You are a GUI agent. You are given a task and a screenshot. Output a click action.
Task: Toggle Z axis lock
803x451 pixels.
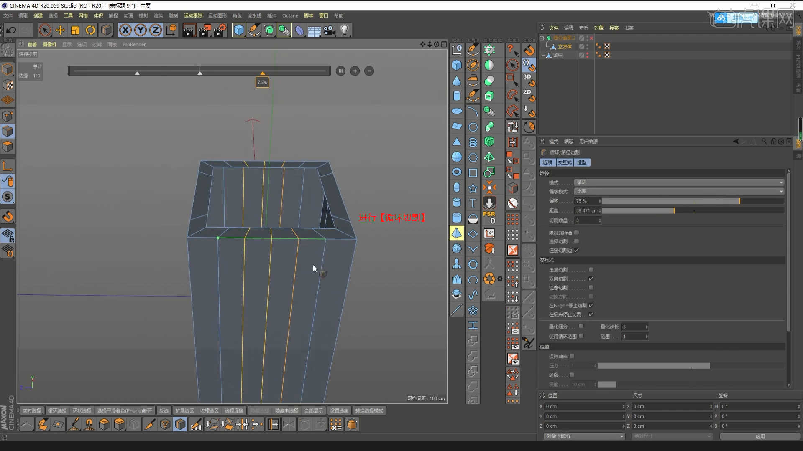tap(156, 30)
